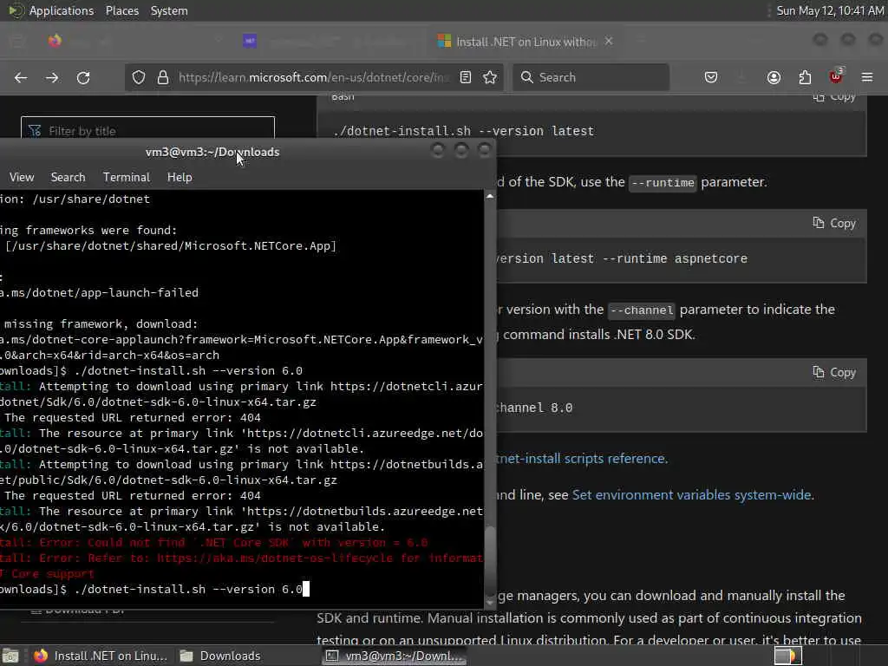Click the --runtime inline code text

point(663,182)
